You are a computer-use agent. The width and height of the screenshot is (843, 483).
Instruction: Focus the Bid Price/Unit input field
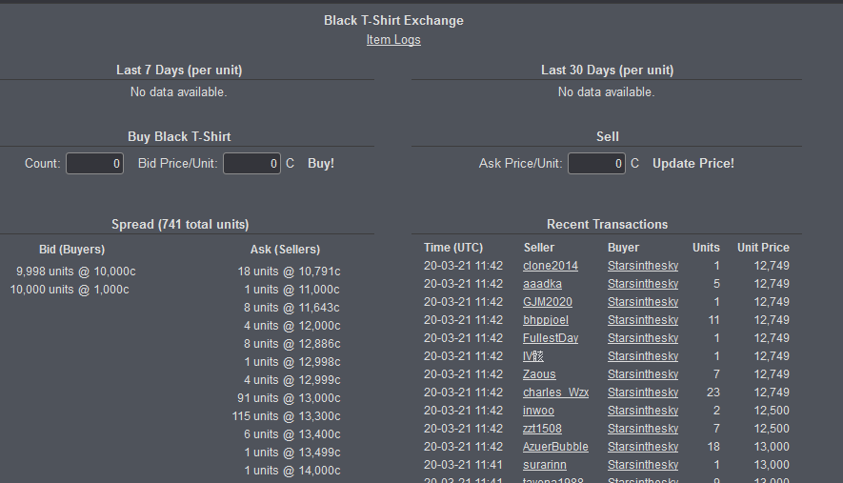pyautogui.click(x=251, y=164)
